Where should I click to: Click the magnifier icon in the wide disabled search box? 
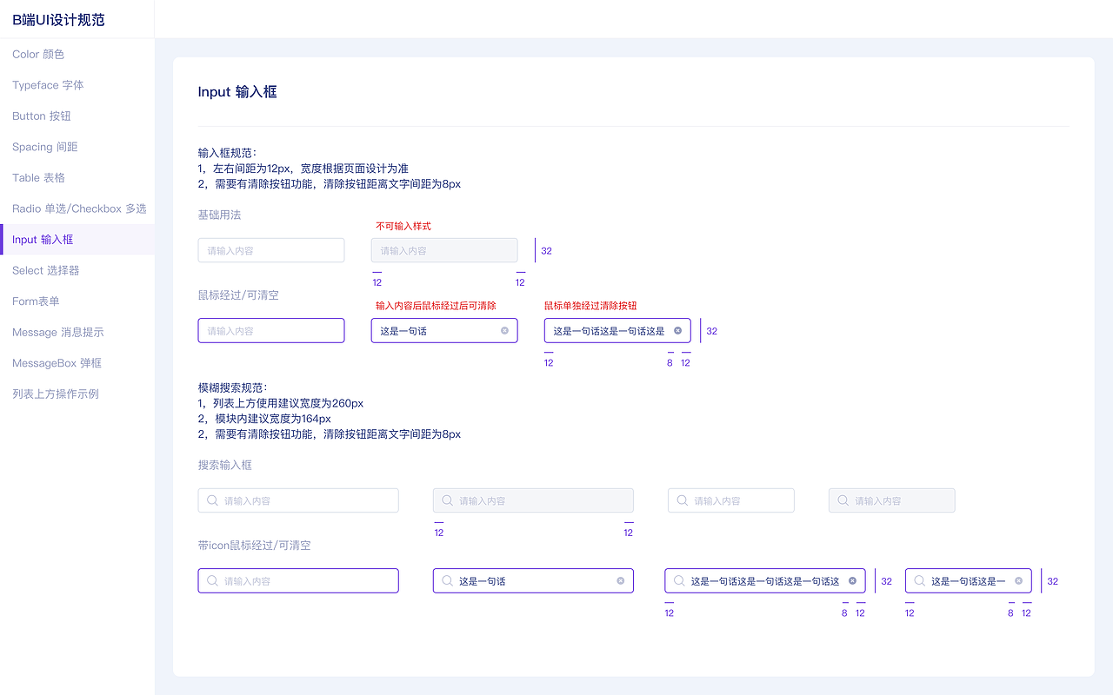coord(448,500)
